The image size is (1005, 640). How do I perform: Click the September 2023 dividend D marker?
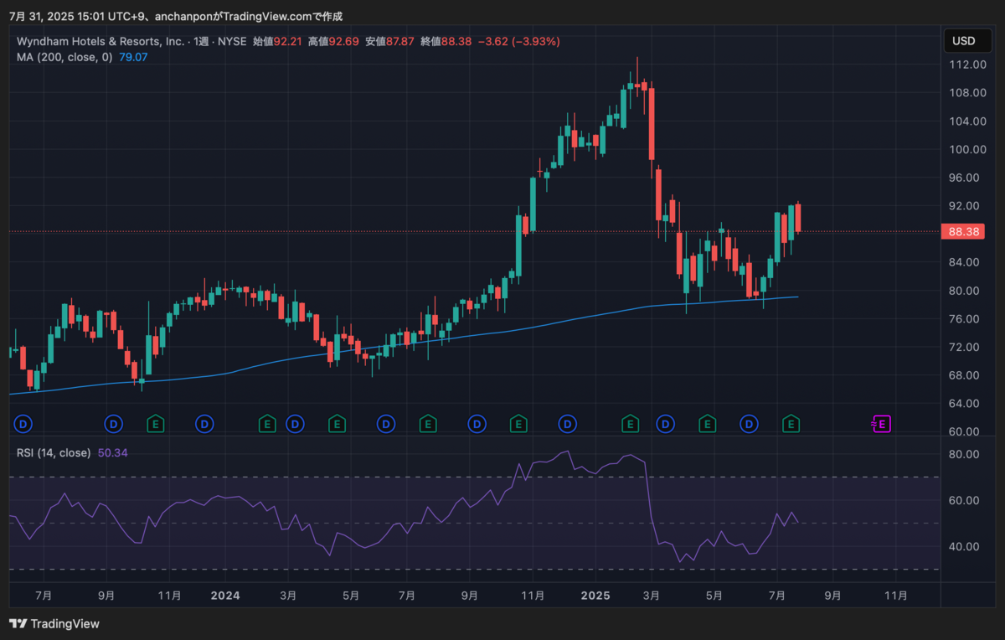pos(114,424)
